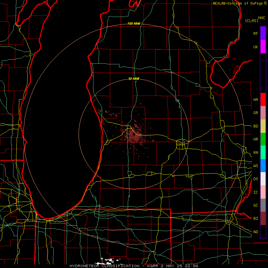Pick the HR green legend swatch
This screenshot has height=268, width=268.
click(x=263, y=139)
